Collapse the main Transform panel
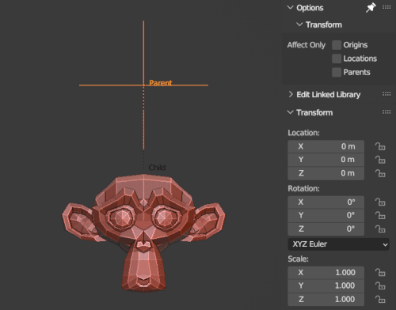Viewport: 396px width, 310px height. pos(291,112)
